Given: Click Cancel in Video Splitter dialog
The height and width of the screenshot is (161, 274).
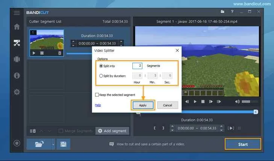Looking at the screenshot, I should [x=167, y=105].
